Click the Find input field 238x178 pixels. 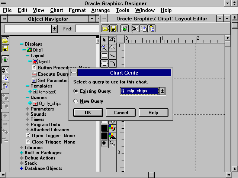coord(87,29)
